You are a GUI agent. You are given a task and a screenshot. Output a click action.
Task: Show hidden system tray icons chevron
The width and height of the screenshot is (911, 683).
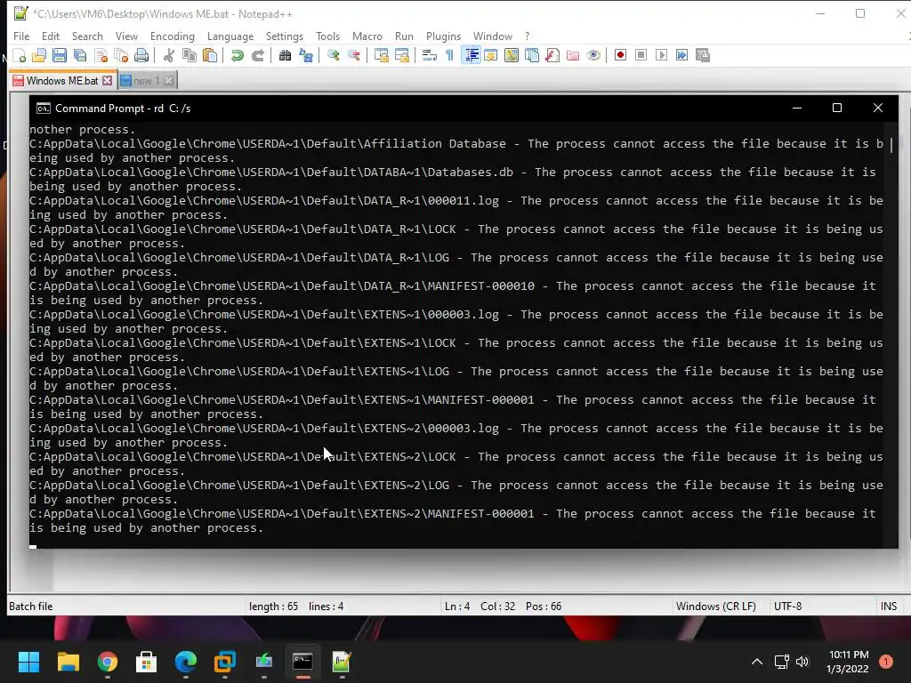tap(757, 662)
